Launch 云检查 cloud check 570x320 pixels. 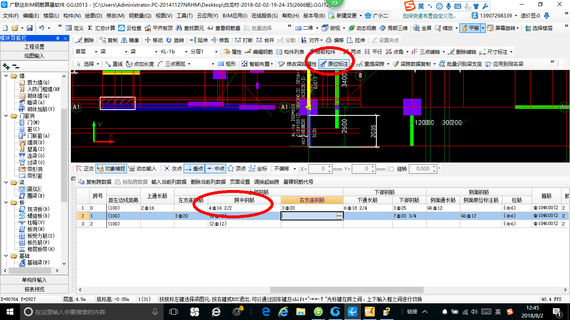130,28
